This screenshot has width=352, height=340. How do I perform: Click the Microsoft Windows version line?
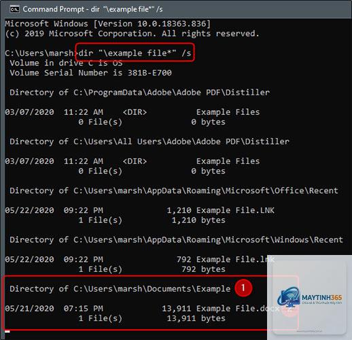108,24
